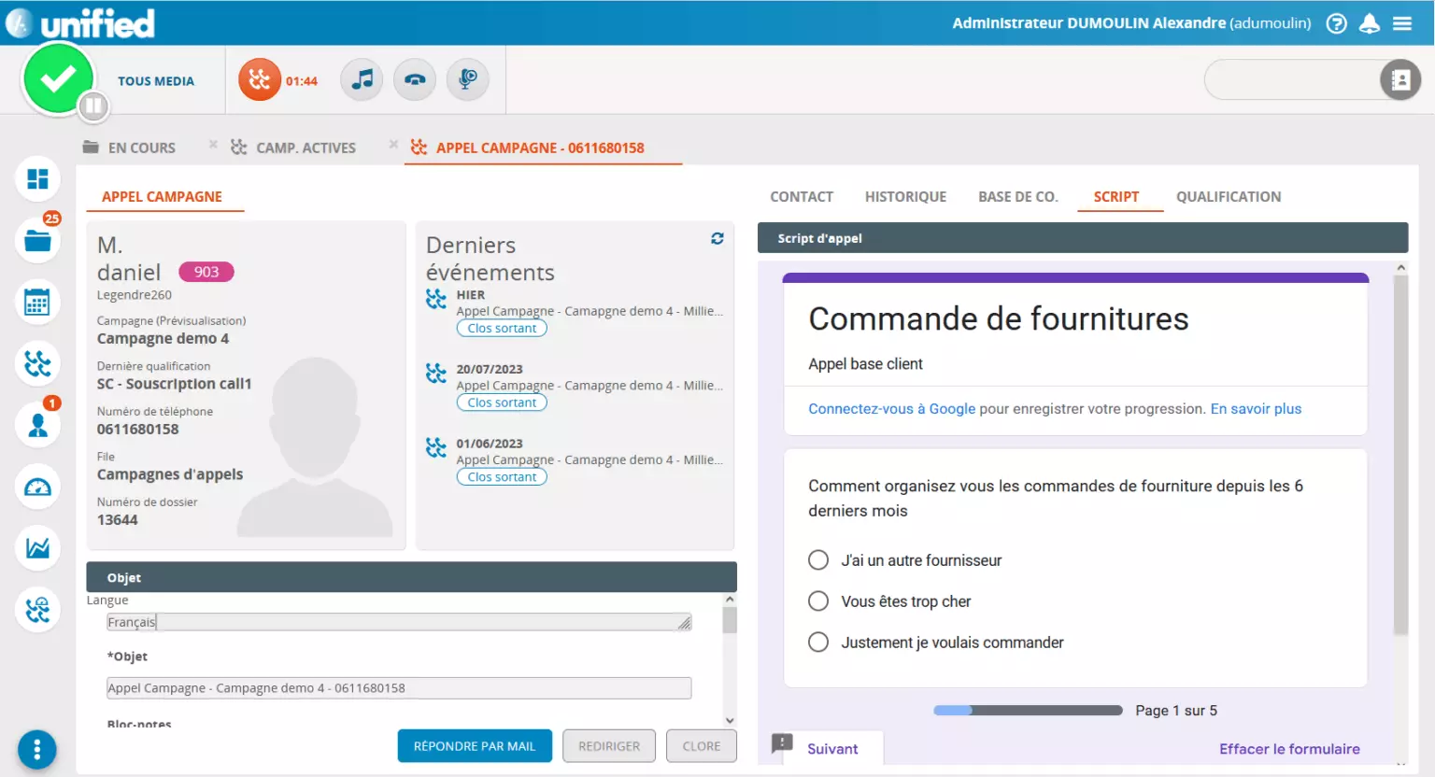Open the hamburger main menu
Viewport: 1435px width, 777px height.
tap(1402, 23)
